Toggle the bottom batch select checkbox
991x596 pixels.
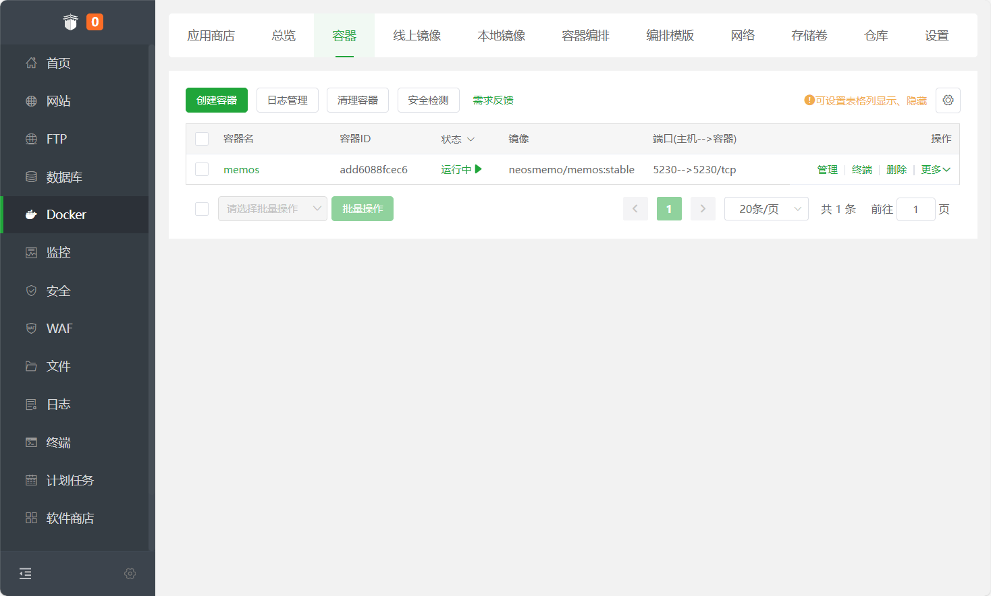point(202,209)
